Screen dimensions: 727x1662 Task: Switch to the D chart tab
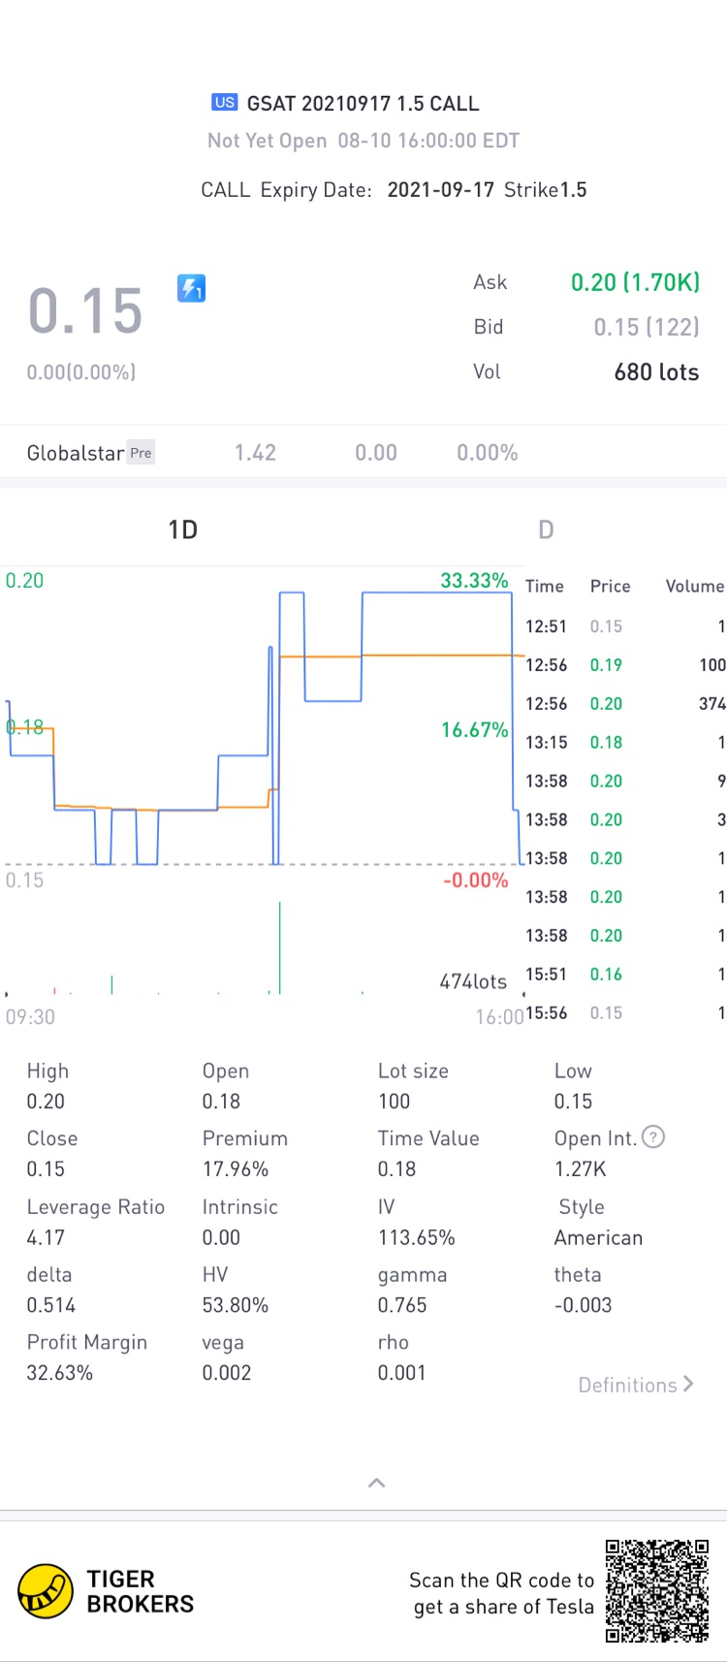coord(546,529)
